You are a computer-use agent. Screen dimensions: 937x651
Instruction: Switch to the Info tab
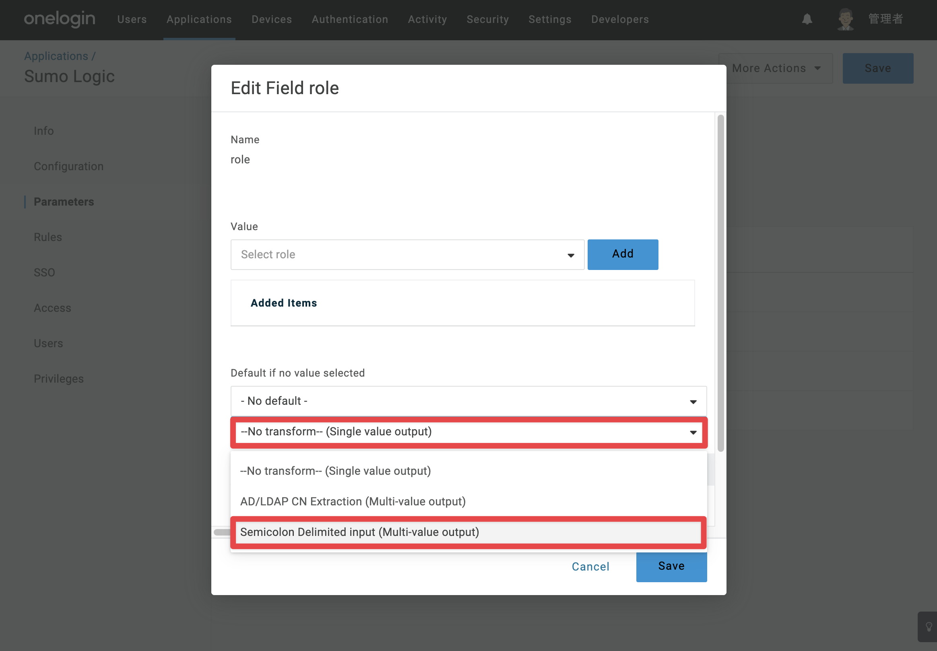click(x=43, y=131)
